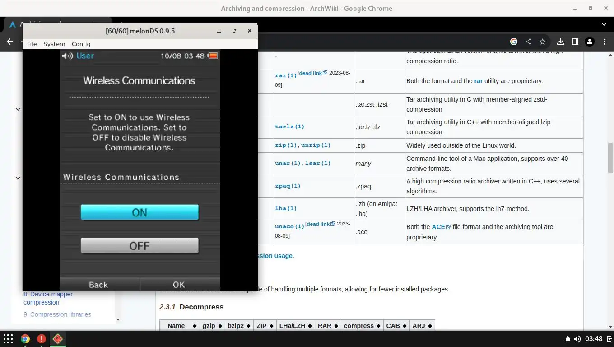Open Chrome's tab search chevron

(604, 24)
